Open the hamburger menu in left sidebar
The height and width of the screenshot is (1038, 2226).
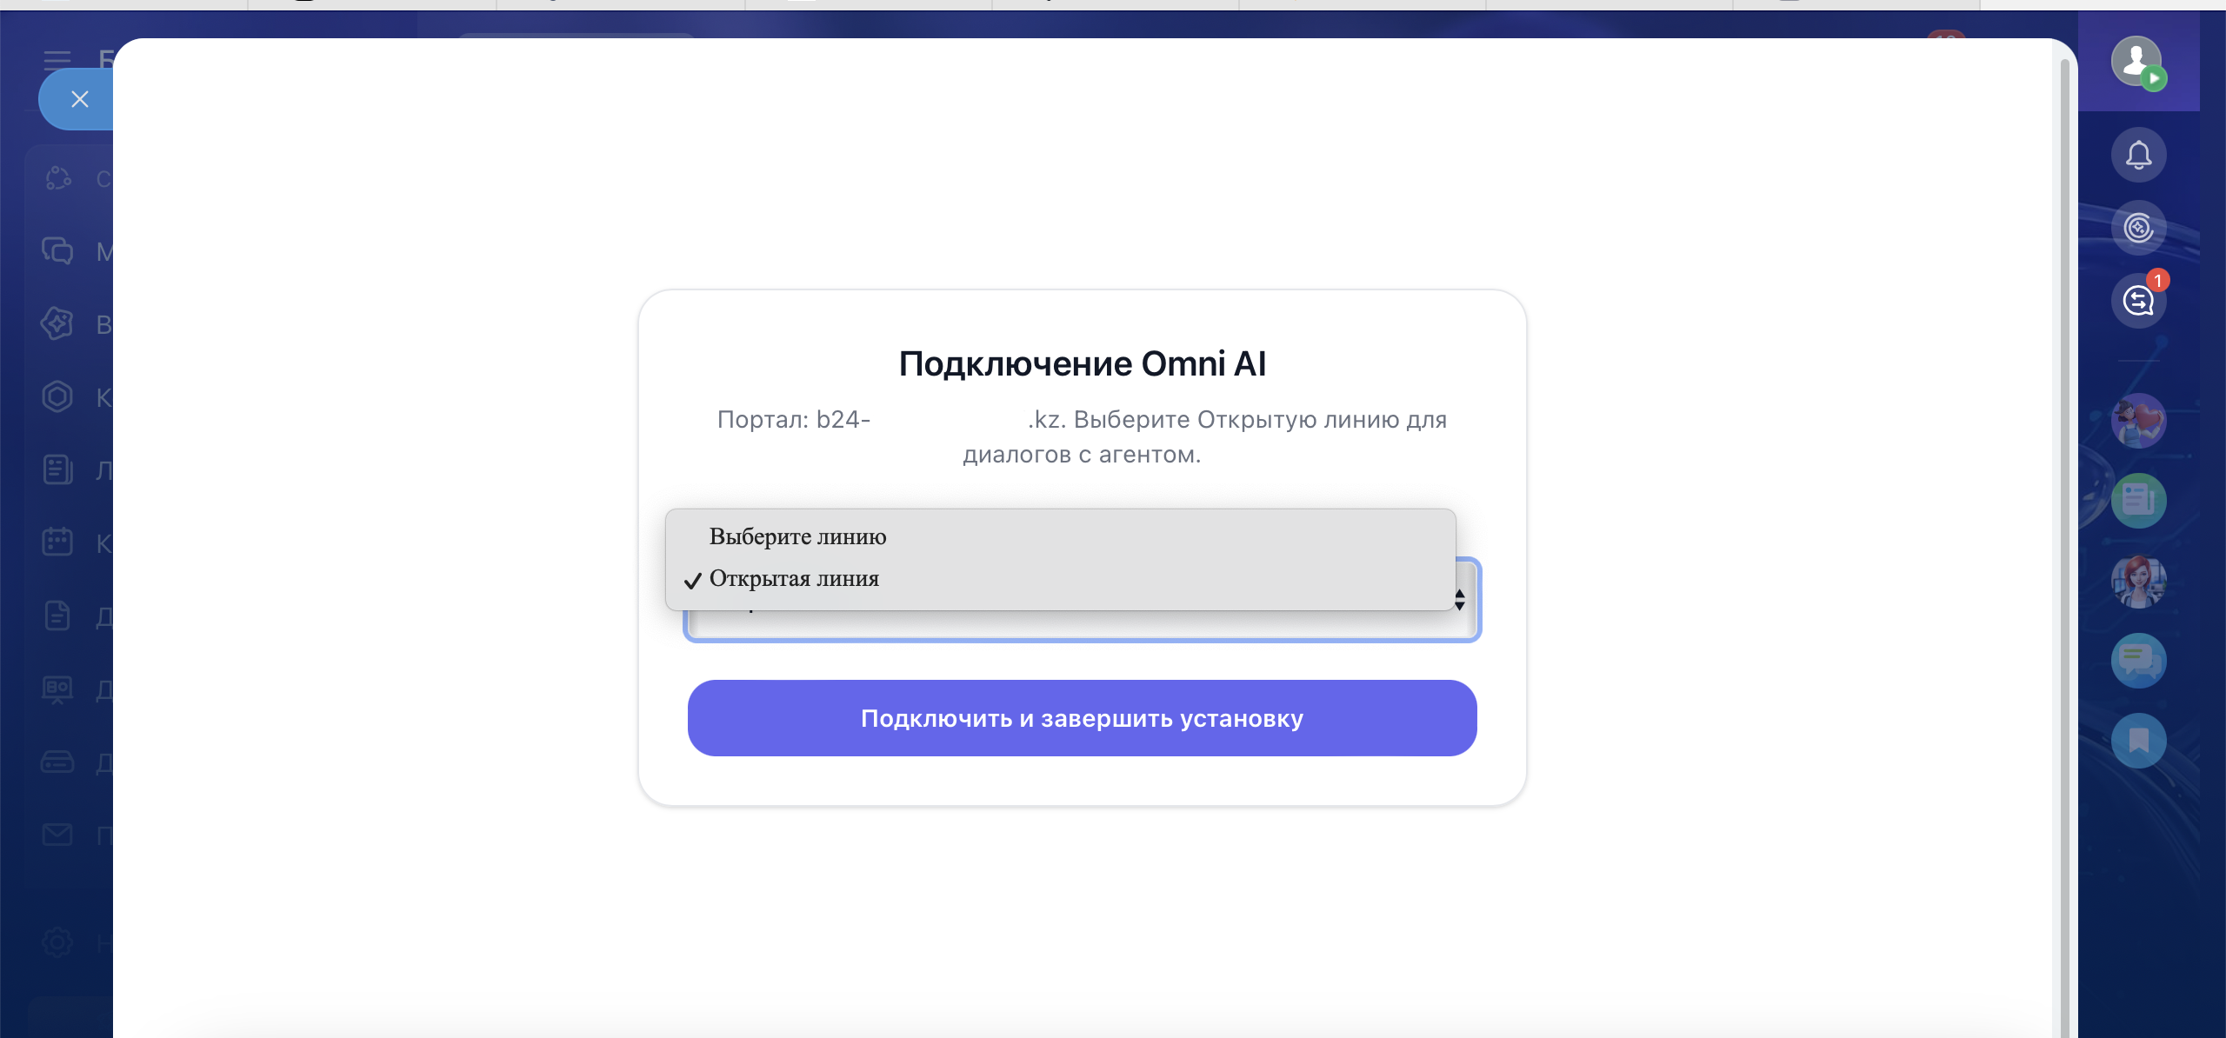click(x=57, y=59)
